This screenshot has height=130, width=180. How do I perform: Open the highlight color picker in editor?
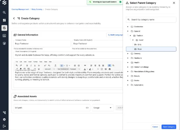90,69
